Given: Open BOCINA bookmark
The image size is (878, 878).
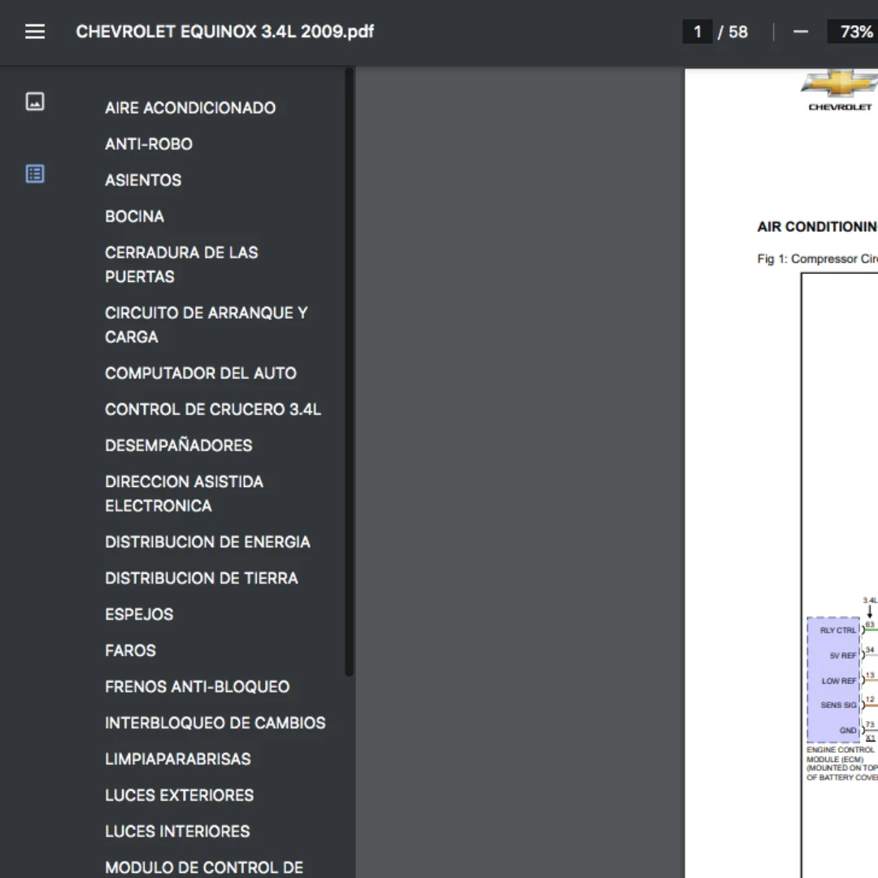Looking at the screenshot, I should coord(134,217).
